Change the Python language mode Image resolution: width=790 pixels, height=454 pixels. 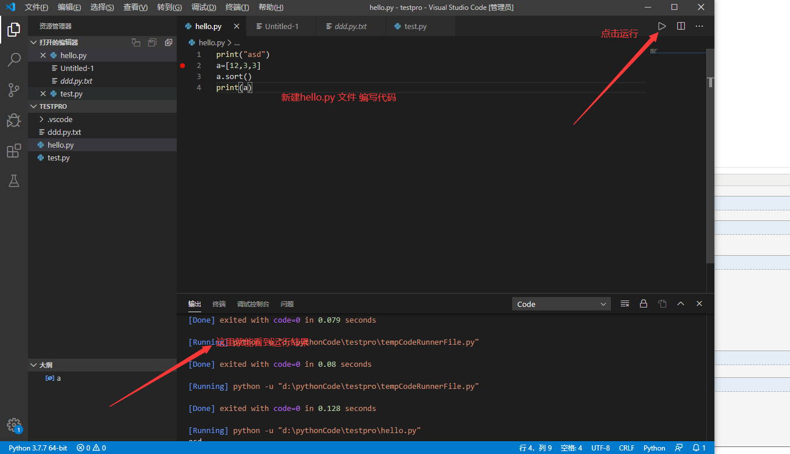coord(654,448)
